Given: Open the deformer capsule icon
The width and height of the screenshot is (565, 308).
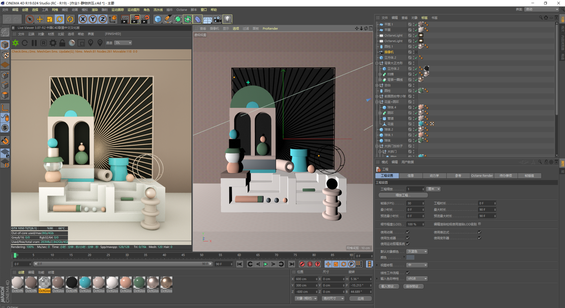Looking at the screenshot, I should [198, 19].
